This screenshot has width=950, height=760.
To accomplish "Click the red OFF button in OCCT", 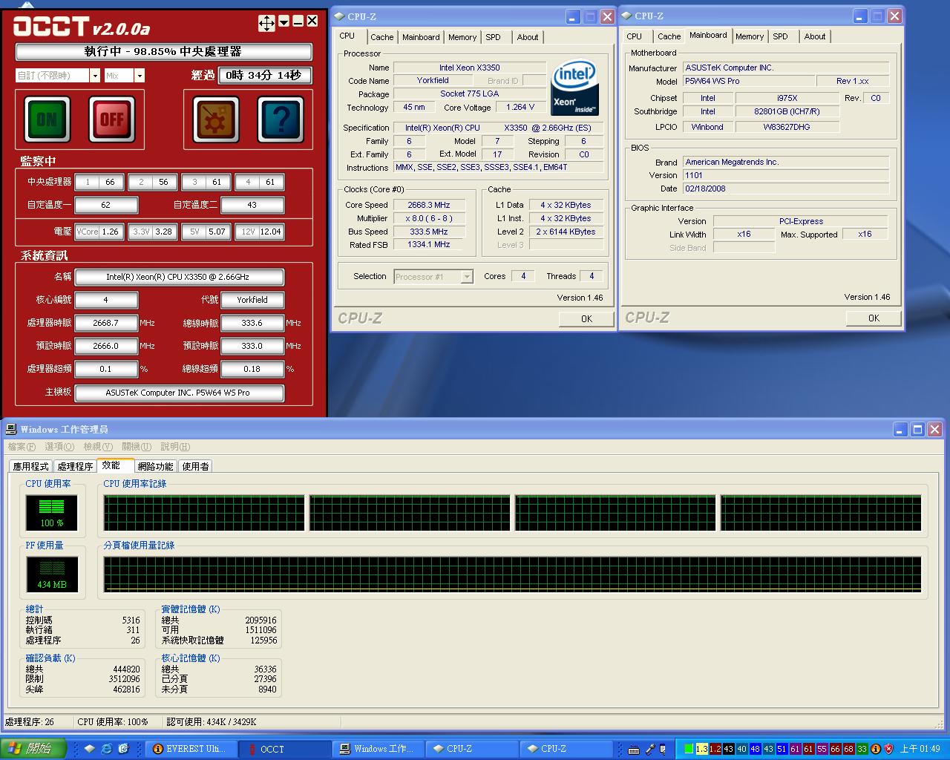I will (111, 119).
